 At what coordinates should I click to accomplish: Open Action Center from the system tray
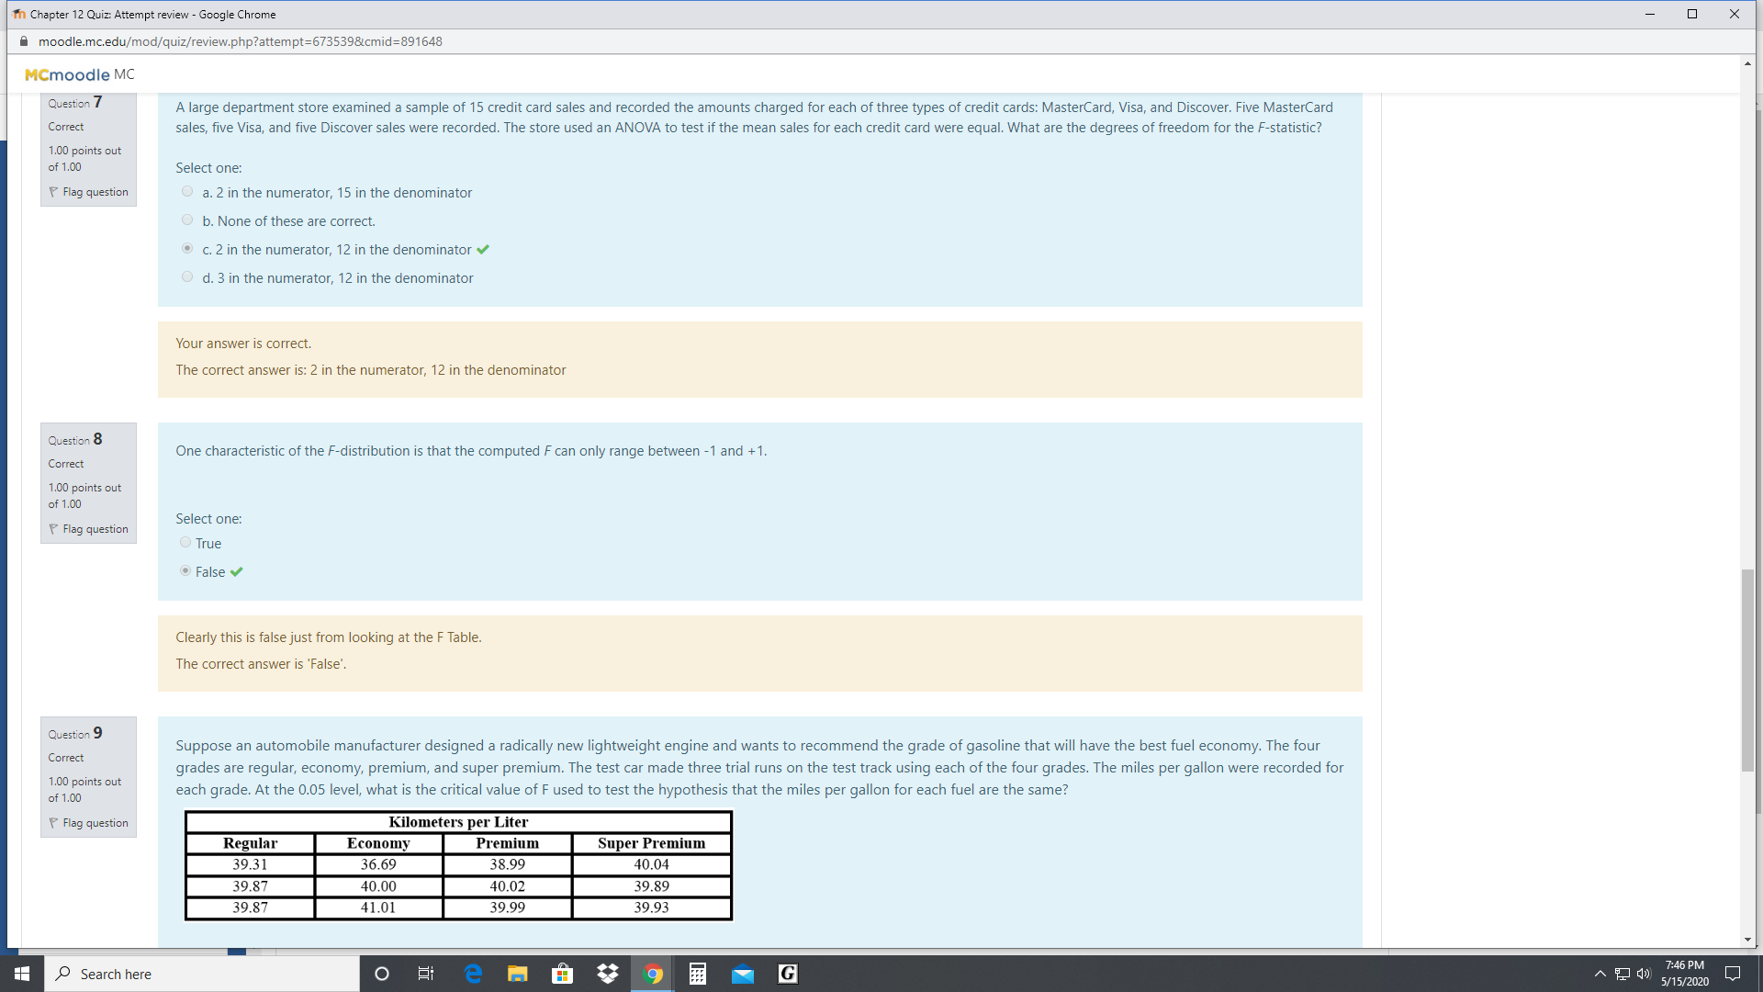(x=1734, y=973)
